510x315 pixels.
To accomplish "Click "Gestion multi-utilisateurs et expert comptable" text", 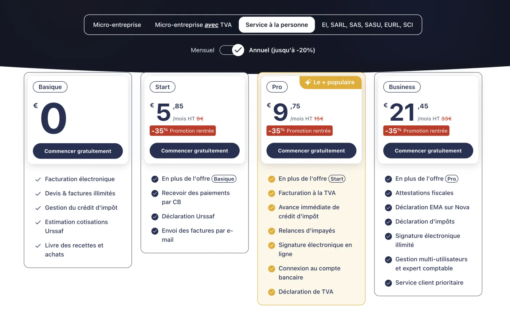I will point(431,264).
